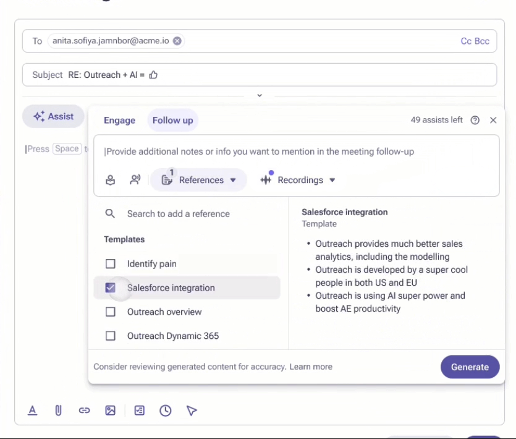Click 'Press Space' hint in email body
The height and width of the screenshot is (439, 516).
pyautogui.click(x=56, y=149)
